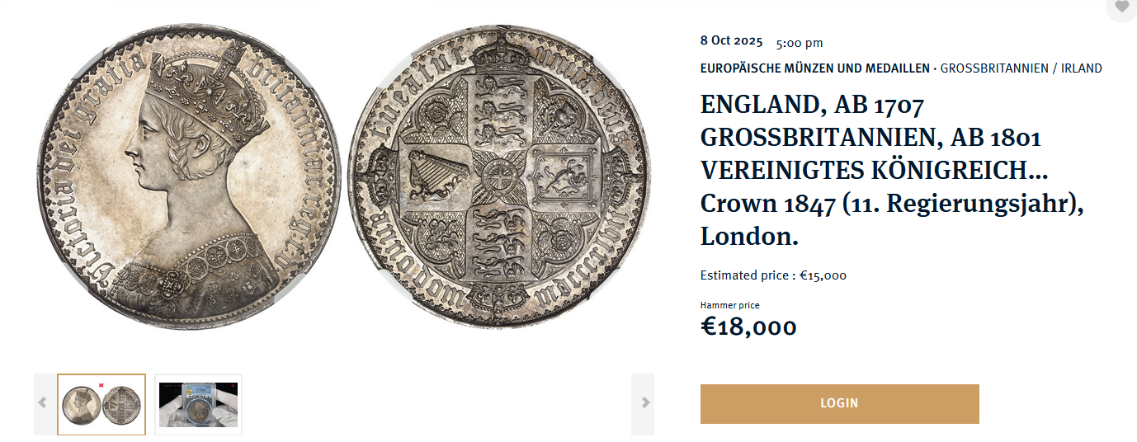This screenshot has height=442, width=1137.
Task: Click the London text in lot title
Action: tap(749, 237)
